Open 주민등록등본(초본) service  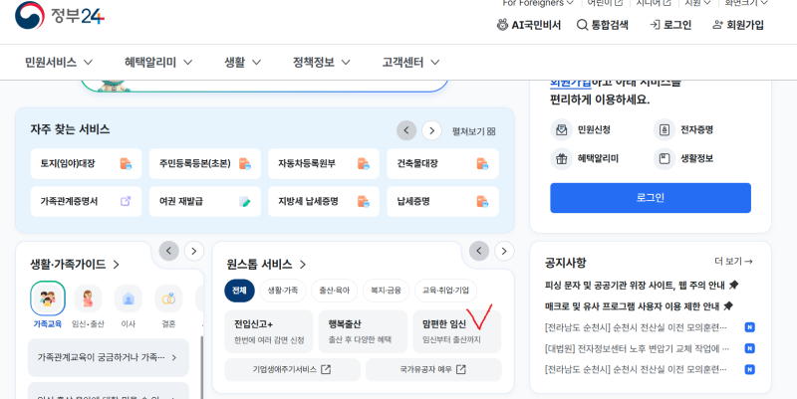[x=205, y=164]
